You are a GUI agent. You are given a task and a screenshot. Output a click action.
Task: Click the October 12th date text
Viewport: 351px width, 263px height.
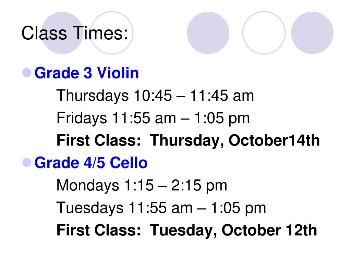(269, 230)
